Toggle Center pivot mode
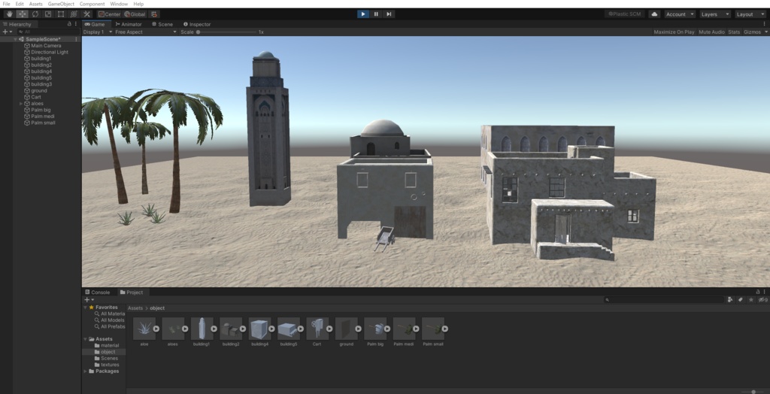The height and width of the screenshot is (394, 770). [109, 14]
